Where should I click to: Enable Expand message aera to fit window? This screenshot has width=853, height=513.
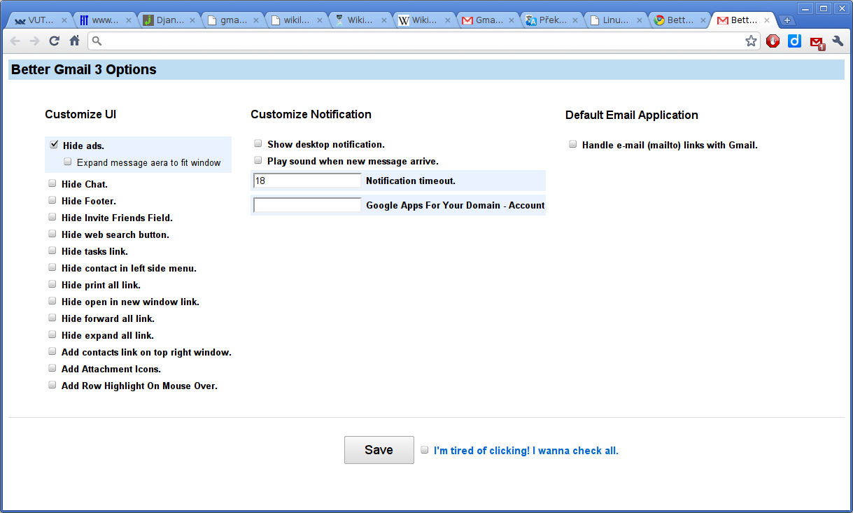coord(68,162)
